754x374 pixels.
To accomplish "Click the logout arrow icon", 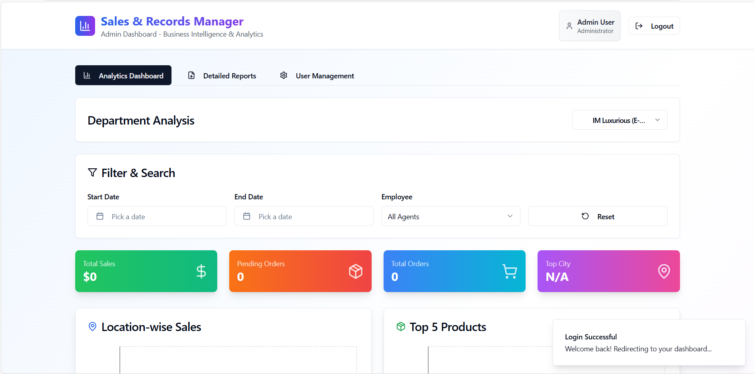I will click(639, 26).
